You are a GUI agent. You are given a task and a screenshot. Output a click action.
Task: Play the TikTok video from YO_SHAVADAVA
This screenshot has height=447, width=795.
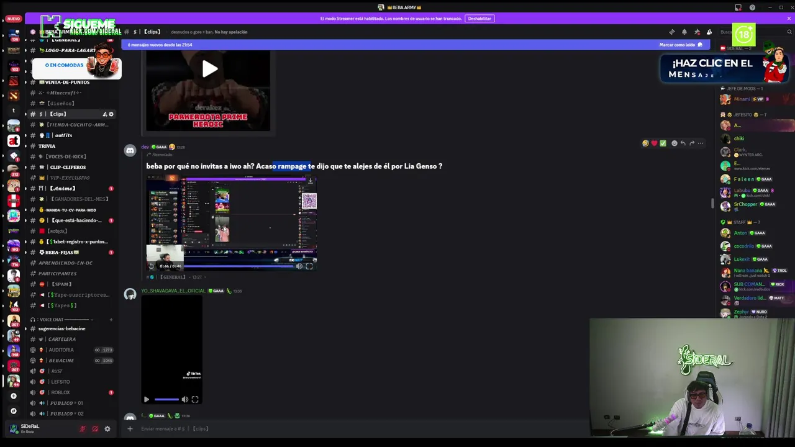coord(147,399)
